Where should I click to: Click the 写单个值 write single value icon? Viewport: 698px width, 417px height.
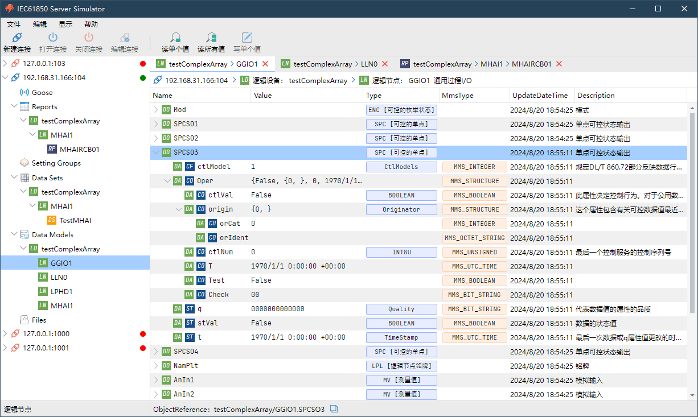tap(247, 38)
